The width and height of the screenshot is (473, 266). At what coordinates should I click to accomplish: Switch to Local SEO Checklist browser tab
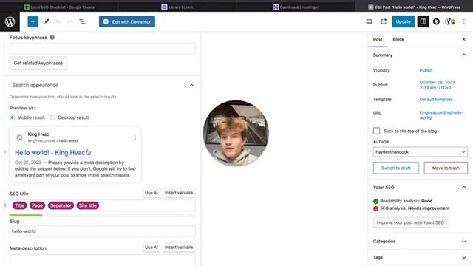tap(59, 7)
